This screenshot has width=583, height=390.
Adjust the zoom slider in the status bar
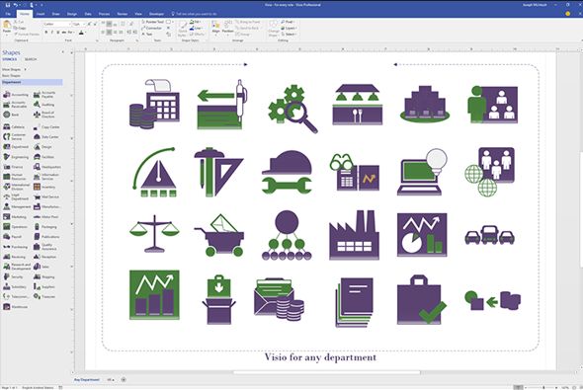(x=543, y=387)
